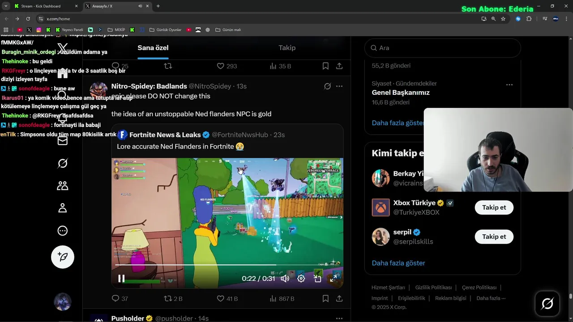The height and width of the screenshot is (322, 573).
Task: Select the Anasayfa / X browser tab
Action: click(118, 6)
